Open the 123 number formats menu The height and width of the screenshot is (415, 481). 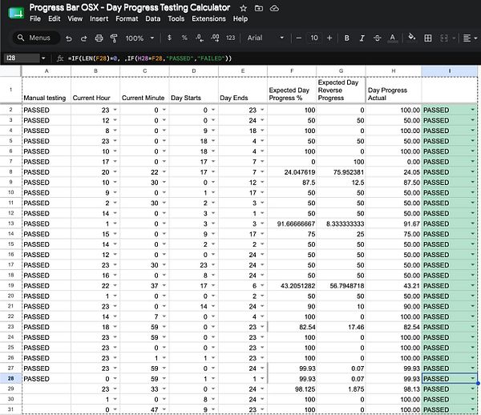[x=230, y=38]
